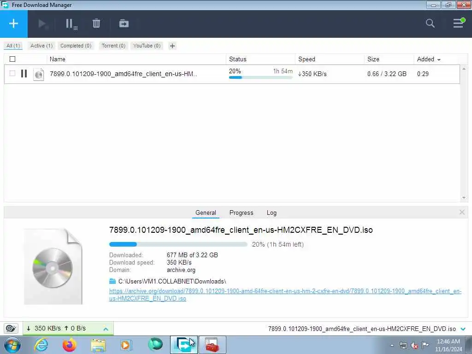472x354 pixels.
Task: Click the start download play icon
Action: pyautogui.click(x=43, y=24)
